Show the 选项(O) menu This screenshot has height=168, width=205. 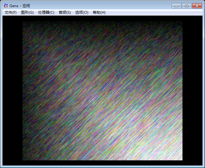tap(82, 12)
